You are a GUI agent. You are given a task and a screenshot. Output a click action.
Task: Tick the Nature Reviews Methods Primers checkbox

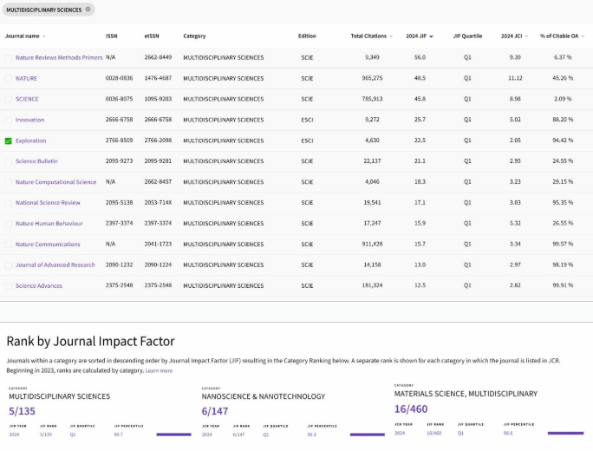click(9, 58)
